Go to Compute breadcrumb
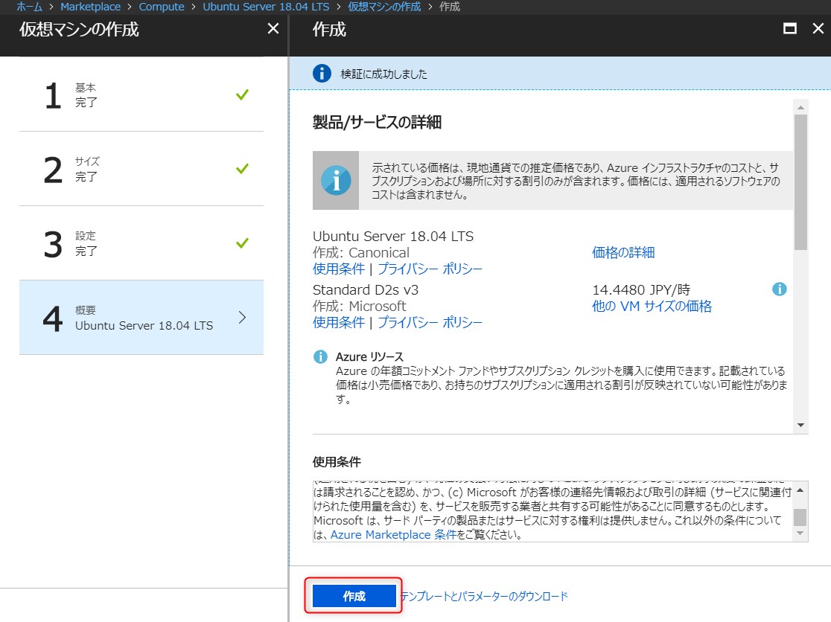This screenshot has height=622, width=831. (x=162, y=7)
